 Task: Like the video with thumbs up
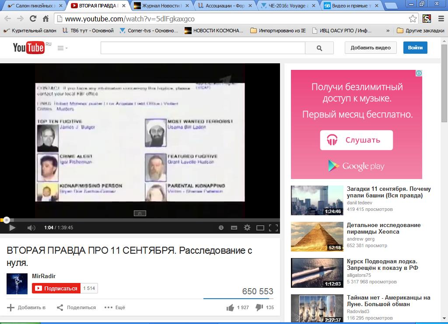coord(230,307)
